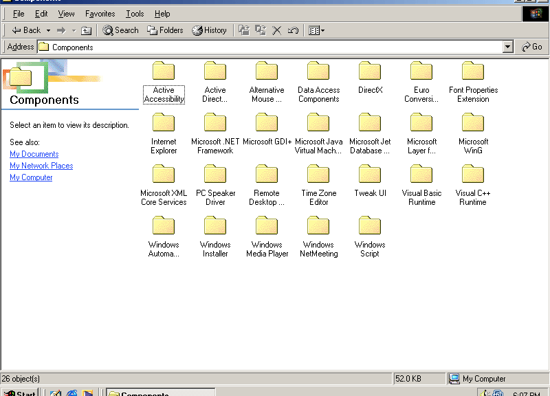550x396 pixels.
Task: Follow the My Computer link
Action: [x=31, y=177]
